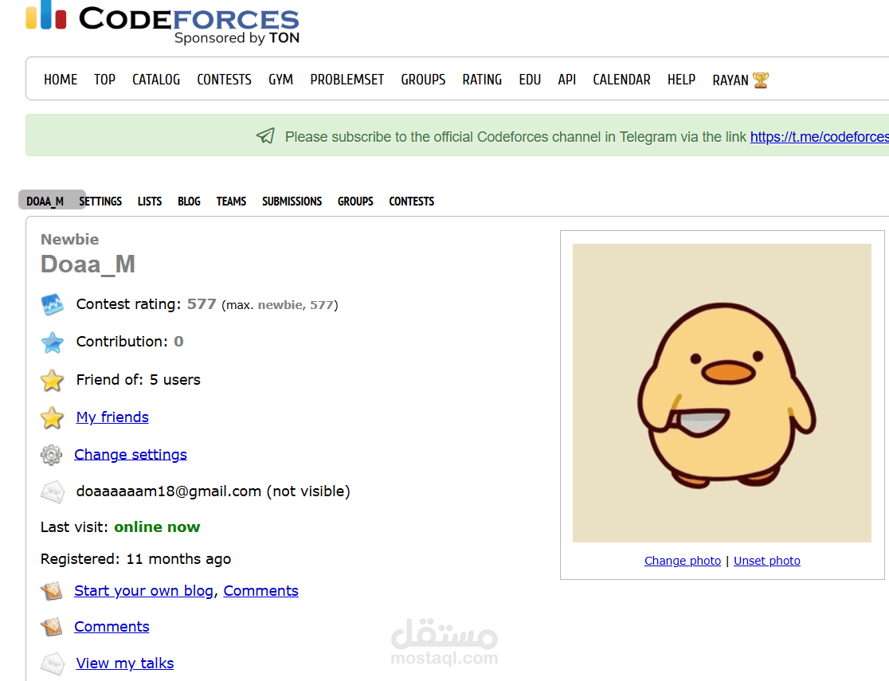Click the contest rating value 577

[x=202, y=304]
